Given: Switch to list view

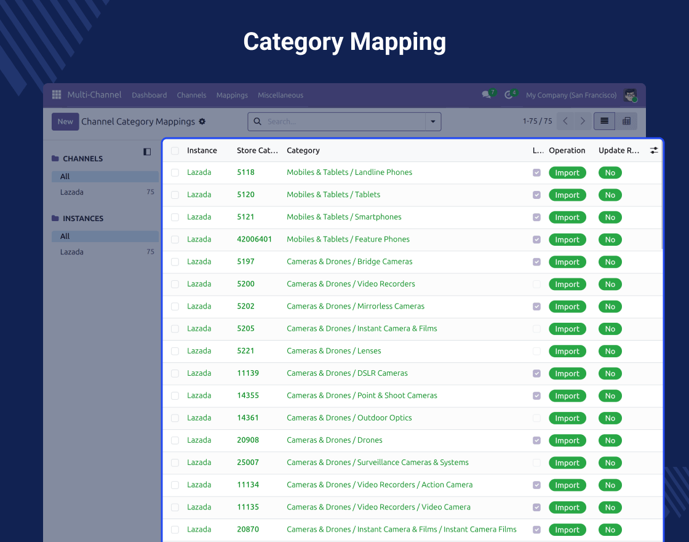Looking at the screenshot, I should (604, 121).
